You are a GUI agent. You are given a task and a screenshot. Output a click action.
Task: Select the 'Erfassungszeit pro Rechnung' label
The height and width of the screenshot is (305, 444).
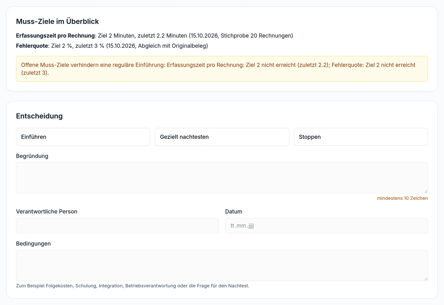(x=56, y=36)
